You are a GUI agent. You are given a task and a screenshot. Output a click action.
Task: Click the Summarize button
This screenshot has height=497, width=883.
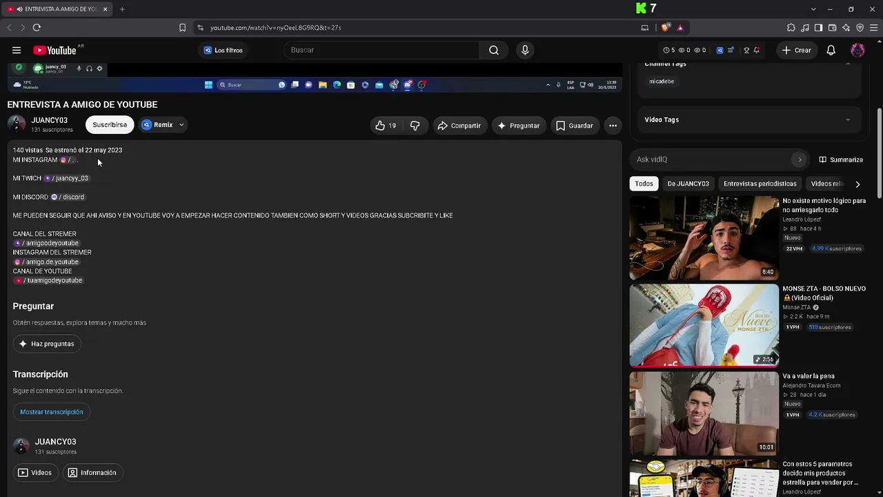[841, 159]
